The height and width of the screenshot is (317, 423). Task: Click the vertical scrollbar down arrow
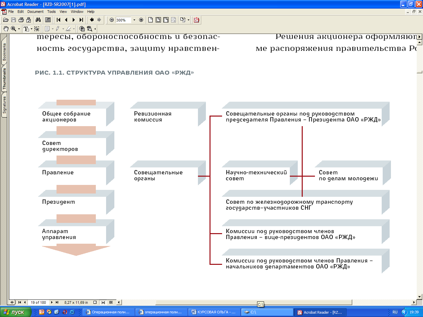420,297
